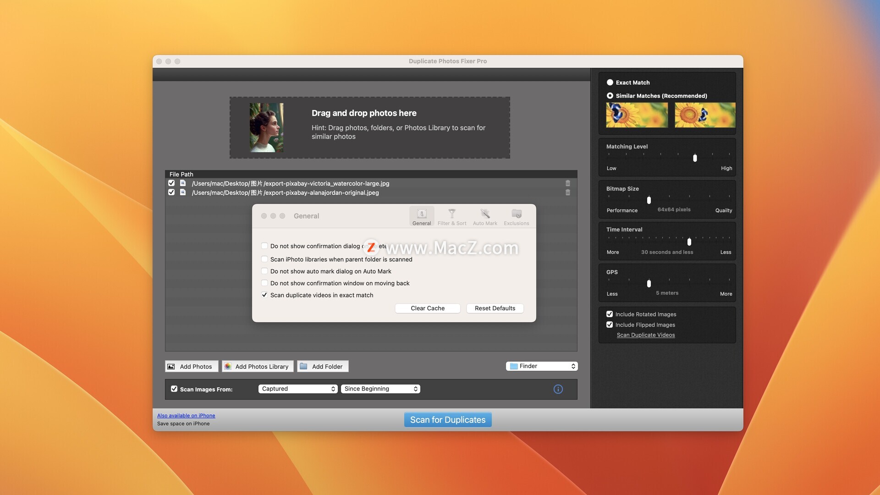The image size is (880, 495).
Task: Click Add Photos Library button
Action: click(x=258, y=367)
